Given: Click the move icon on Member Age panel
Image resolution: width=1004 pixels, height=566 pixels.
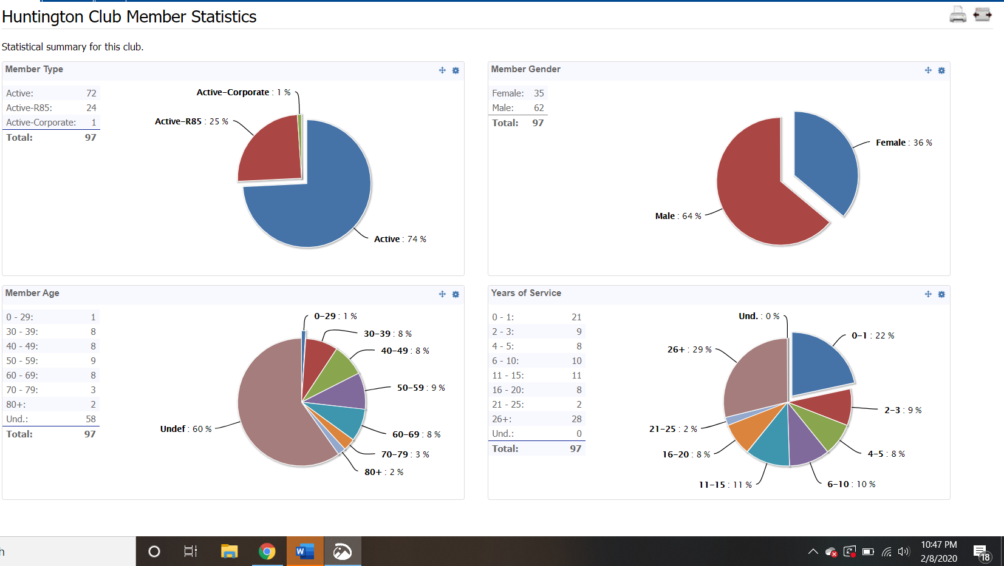Looking at the screenshot, I should click(x=442, y=294).
